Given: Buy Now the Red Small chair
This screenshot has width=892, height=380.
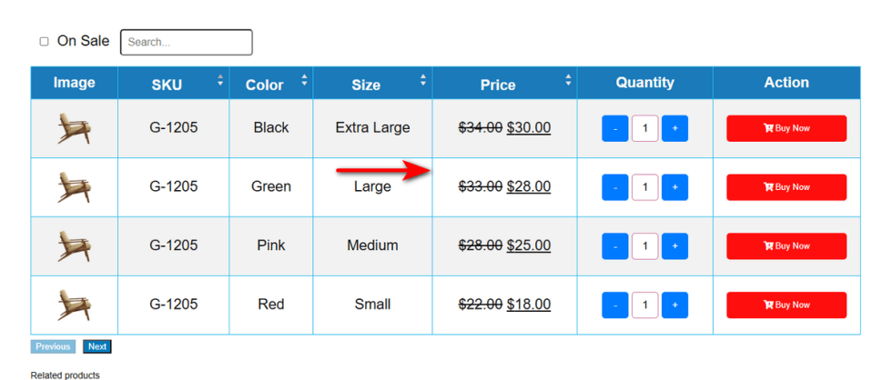Looking at the screenshot, I should 786,305.
